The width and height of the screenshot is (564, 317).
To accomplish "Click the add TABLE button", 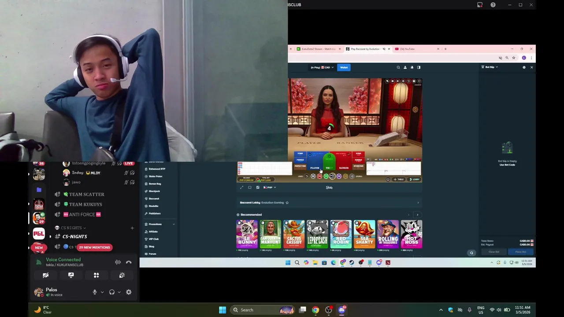I will 398,179.
